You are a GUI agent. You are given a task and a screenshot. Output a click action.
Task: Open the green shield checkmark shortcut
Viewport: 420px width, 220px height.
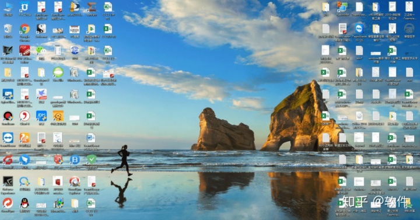click(92, 160)
